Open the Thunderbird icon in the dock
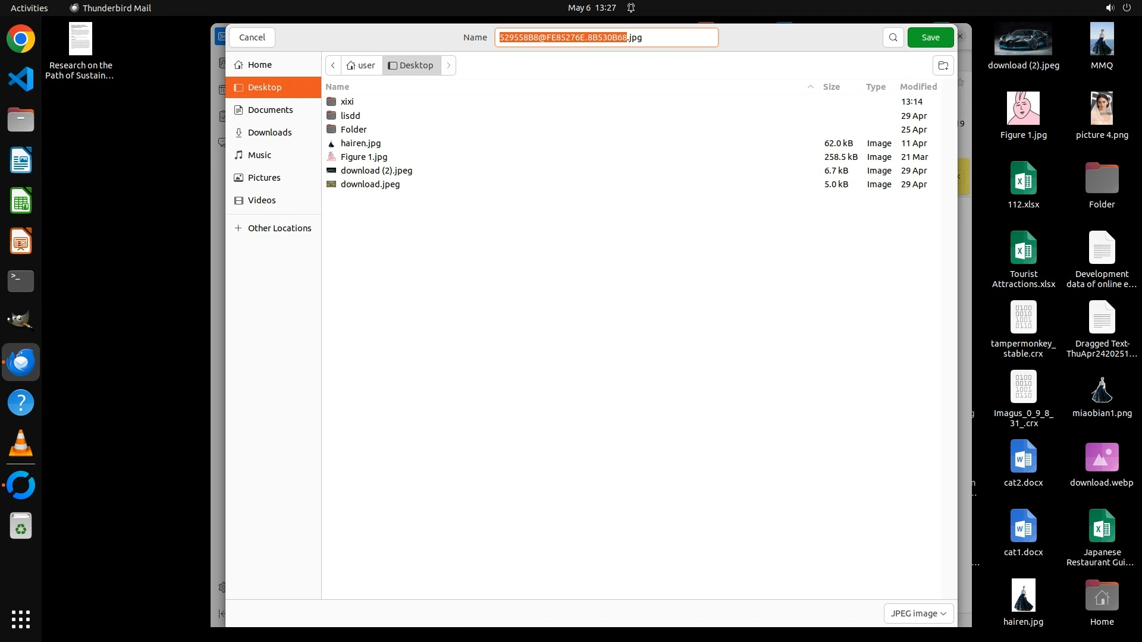The width and height of the screenshot is (1142, 642). [x=21, y=362]
